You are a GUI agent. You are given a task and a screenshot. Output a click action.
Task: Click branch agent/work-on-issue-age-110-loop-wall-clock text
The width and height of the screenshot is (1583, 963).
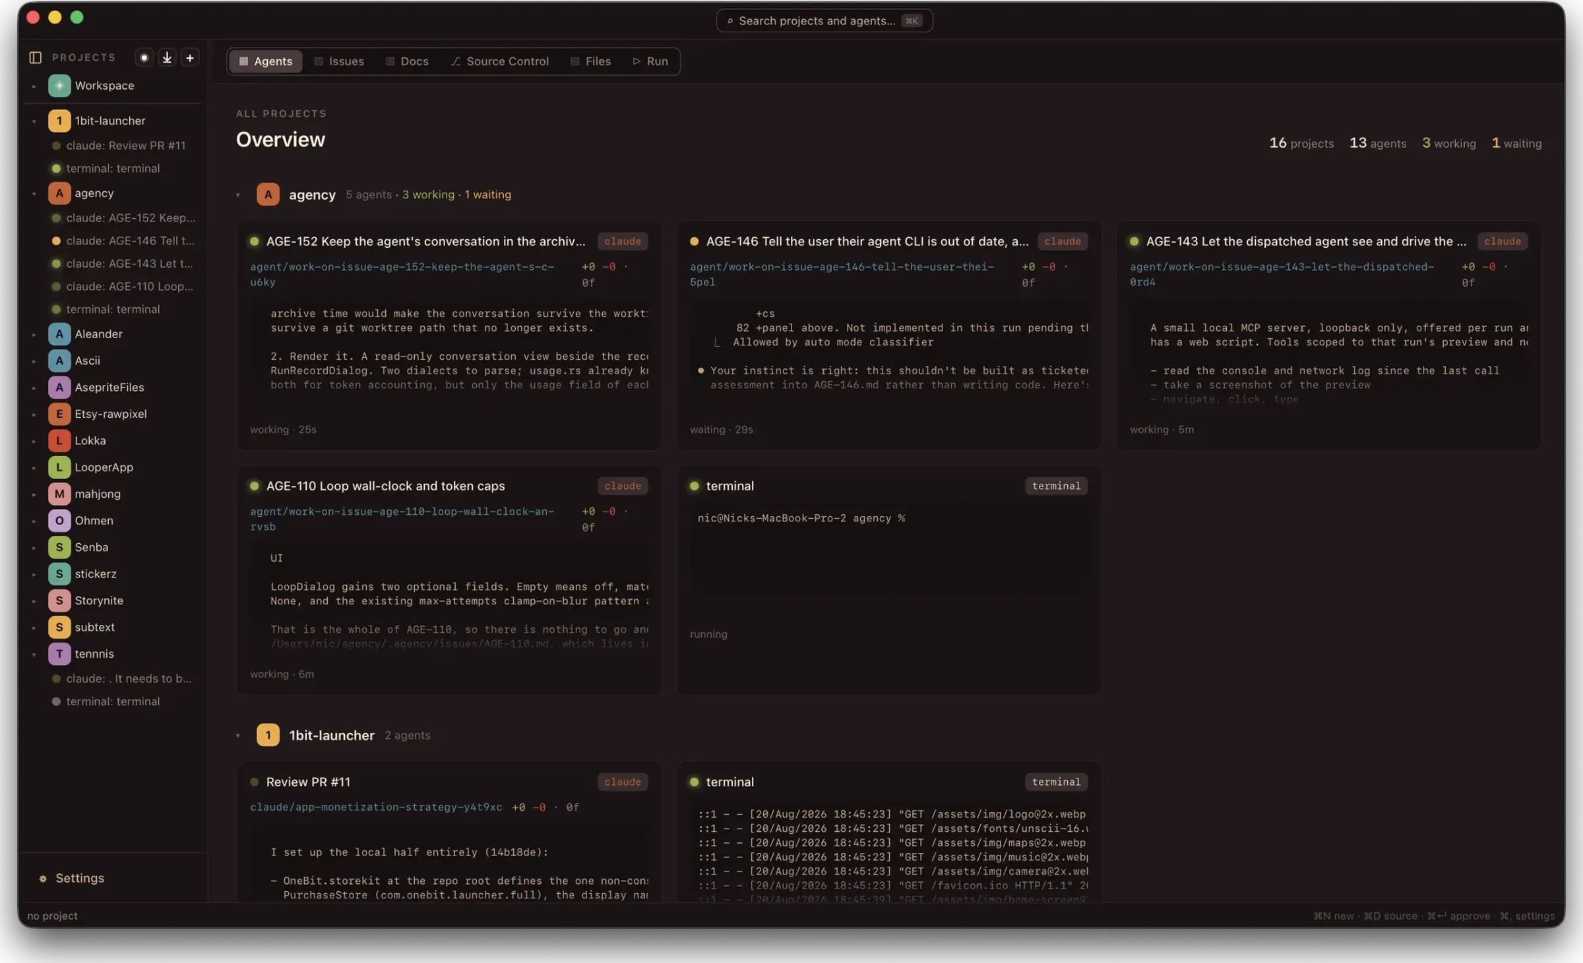[x=402, y=519]
